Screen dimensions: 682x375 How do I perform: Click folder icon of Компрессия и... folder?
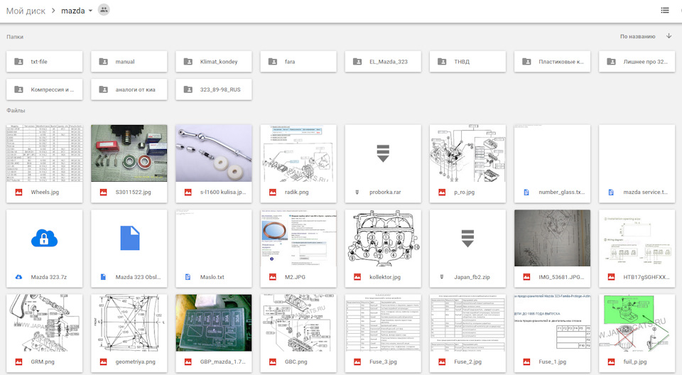pyautogui.click(x=18, y=89)
